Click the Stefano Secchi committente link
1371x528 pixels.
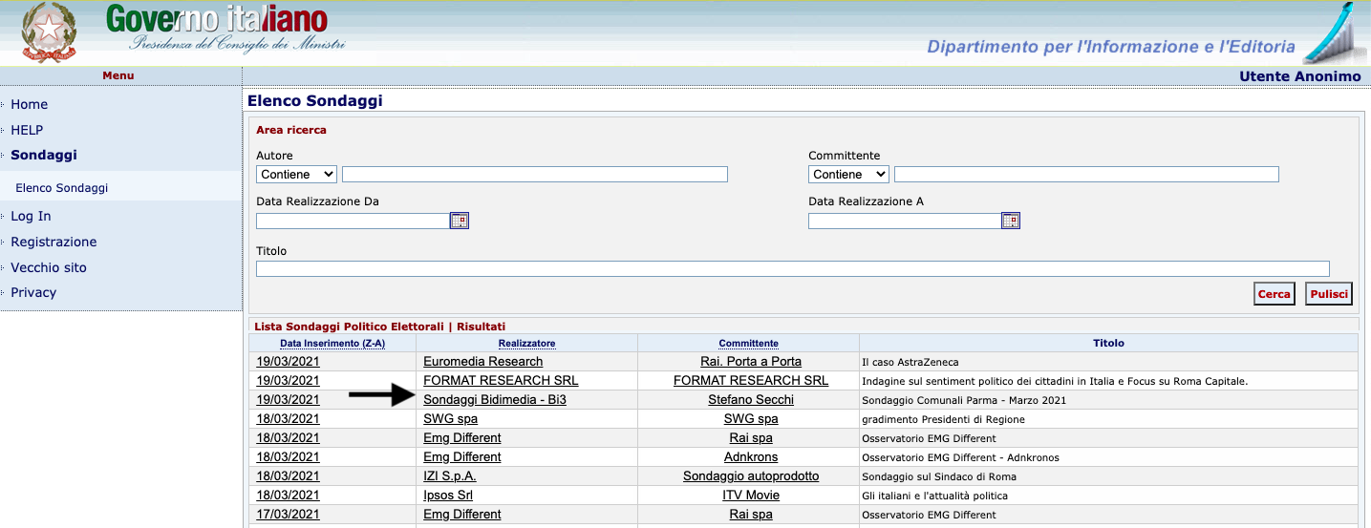pos(750,400)
